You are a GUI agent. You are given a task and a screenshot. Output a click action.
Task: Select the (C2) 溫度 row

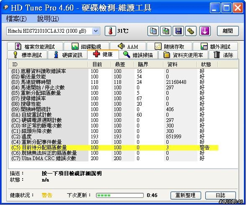(x=114, y=137)
